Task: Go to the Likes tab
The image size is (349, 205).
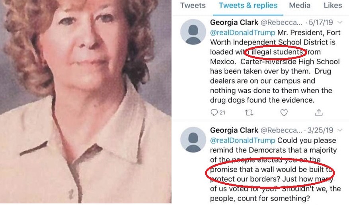Action: click(333, 5)
